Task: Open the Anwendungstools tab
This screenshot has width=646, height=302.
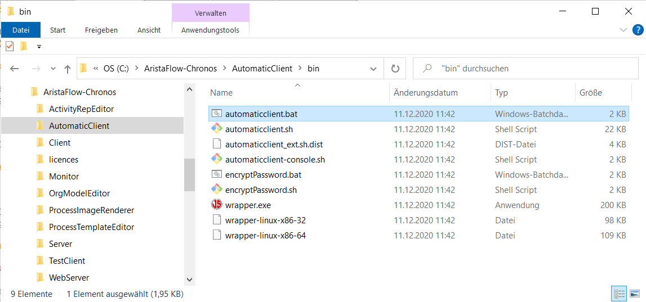Action: pos(210,30)
